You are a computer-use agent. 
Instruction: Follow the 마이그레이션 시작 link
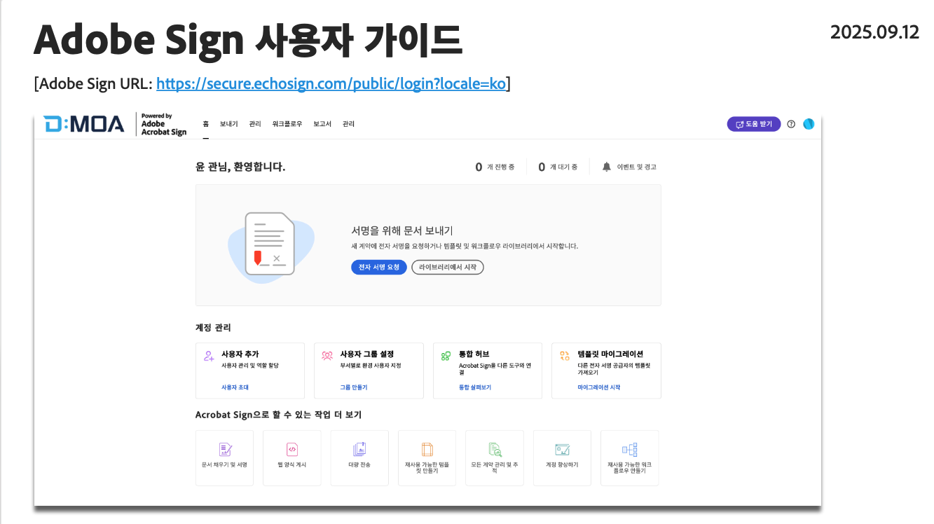598,387
